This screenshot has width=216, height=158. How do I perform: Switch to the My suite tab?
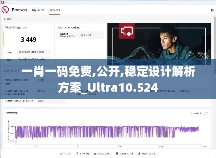(x=38, y=10)
